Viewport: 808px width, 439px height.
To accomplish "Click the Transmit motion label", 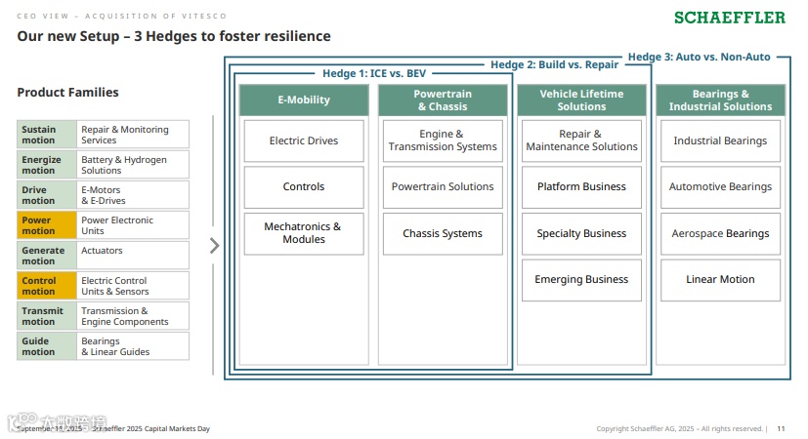I will tap(47, 316).
